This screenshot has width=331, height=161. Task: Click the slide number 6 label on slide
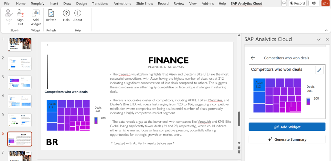click(48, 45)
